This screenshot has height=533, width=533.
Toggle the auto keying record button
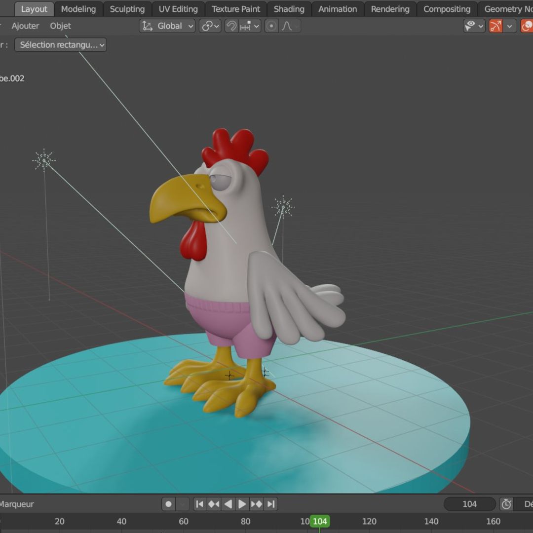pos(169,504)
